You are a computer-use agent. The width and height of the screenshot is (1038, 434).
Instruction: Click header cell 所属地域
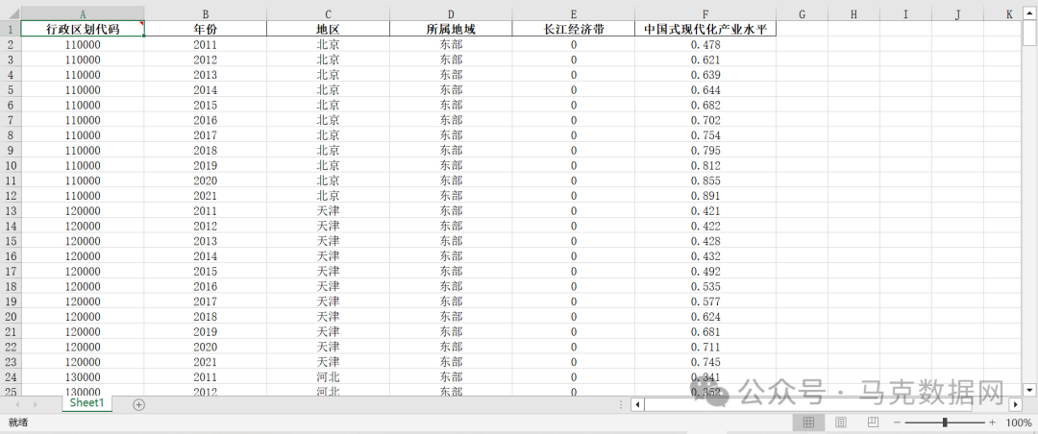(x=451, y=29)
